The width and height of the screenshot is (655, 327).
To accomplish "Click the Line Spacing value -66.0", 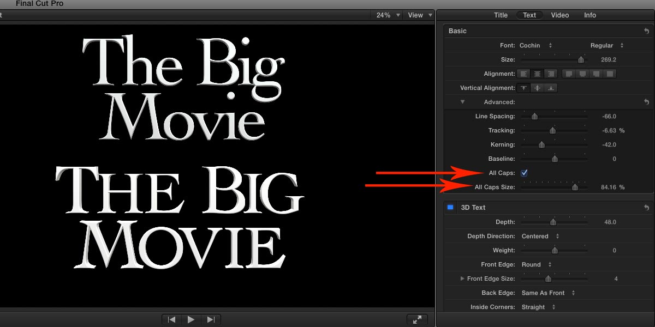I will point(609,116).
